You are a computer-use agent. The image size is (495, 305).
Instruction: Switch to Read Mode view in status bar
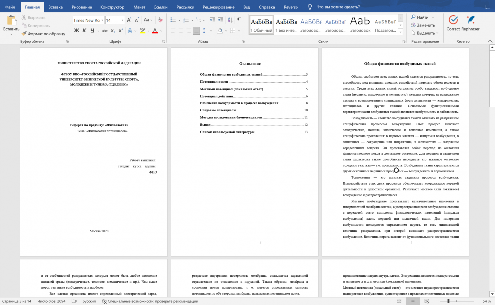pos(399,301)
